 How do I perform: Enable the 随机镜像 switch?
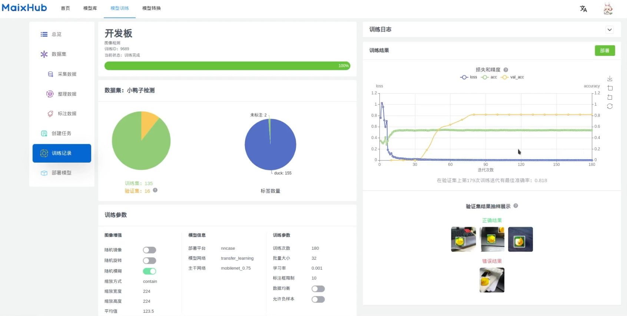(149, 250)
